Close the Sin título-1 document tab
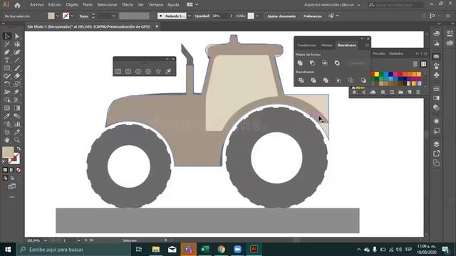This screenshot has width=456, height=256. click(x=157, y=26)
